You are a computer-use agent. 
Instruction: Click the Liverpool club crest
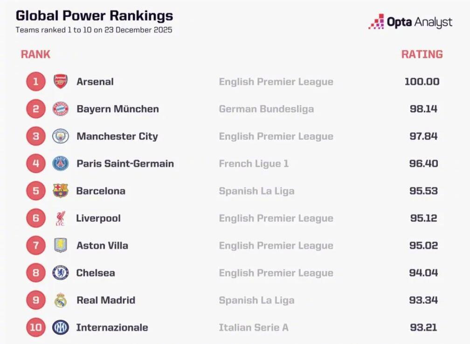(x=61, y=218)
